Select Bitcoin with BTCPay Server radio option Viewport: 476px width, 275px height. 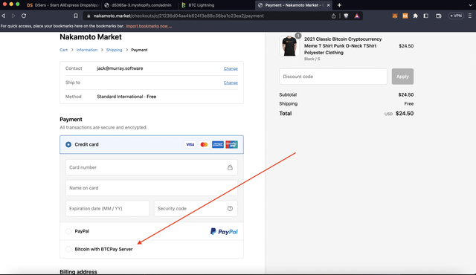point(68,249)
